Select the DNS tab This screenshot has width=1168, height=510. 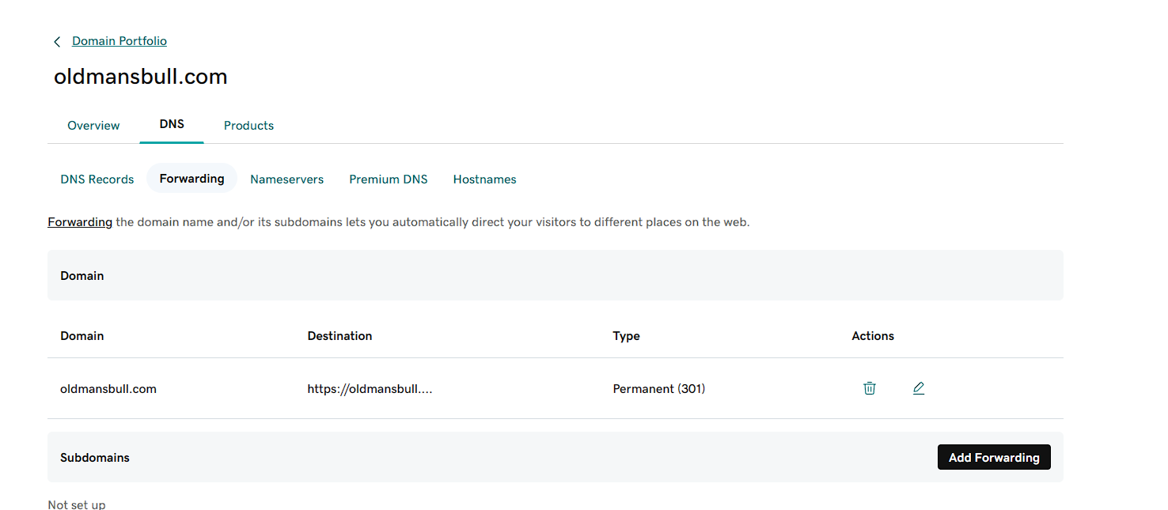click(x=172, y=124)
